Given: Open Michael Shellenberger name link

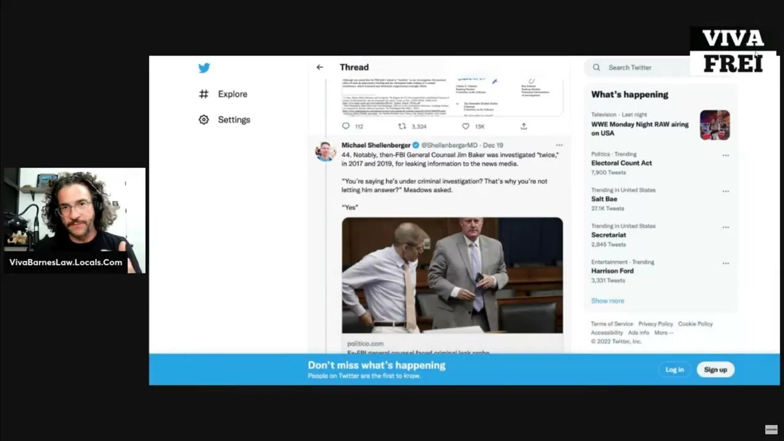Looking at the screenshot, I should click(376, 145).
